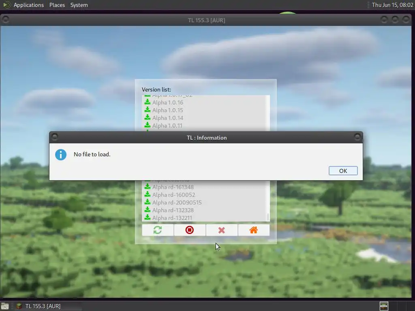415x311 pixels.
Task: Click the blue information icon in dialog
Action: click(61, 155)
